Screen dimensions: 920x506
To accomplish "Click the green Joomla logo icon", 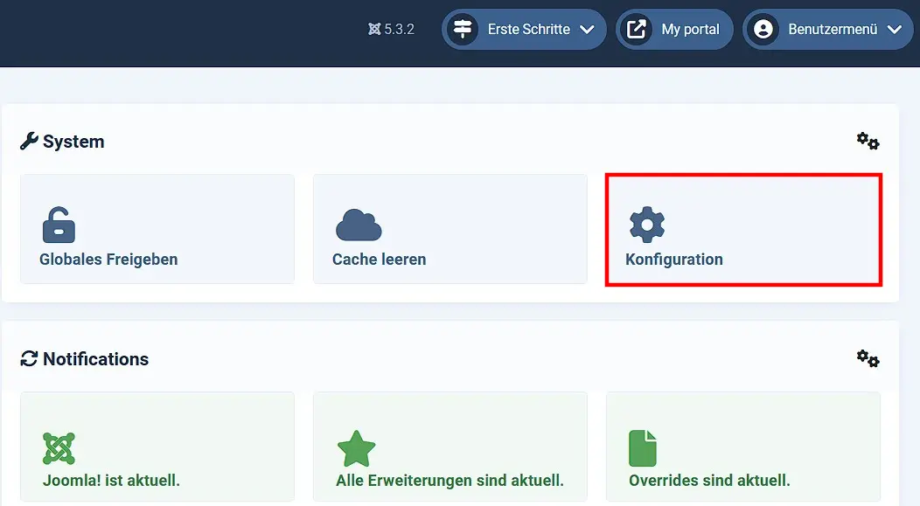I will click(x=58, y=447).
